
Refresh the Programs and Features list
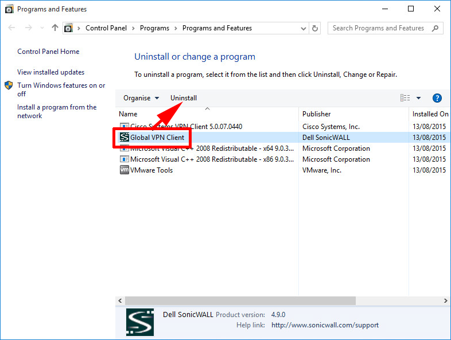click(315, 28)
